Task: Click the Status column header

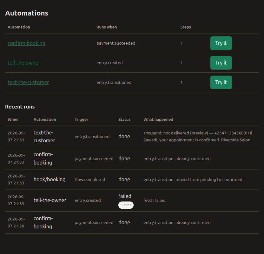Action: click(x=124, y=119)
